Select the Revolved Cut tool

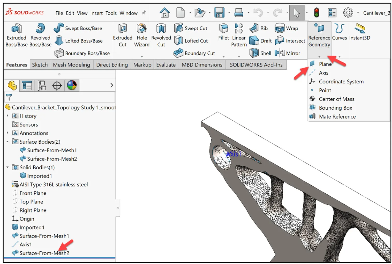(x=161, y=29)
